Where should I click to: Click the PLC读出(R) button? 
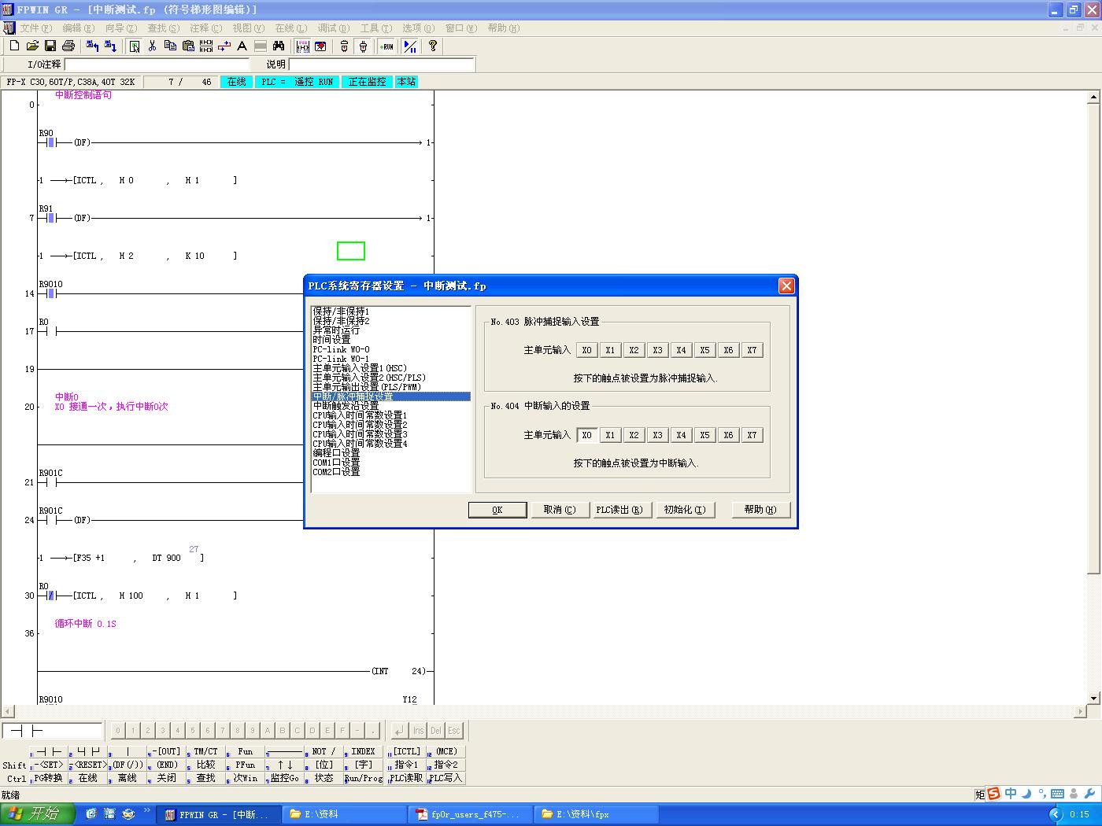click(x=619, y=510)
